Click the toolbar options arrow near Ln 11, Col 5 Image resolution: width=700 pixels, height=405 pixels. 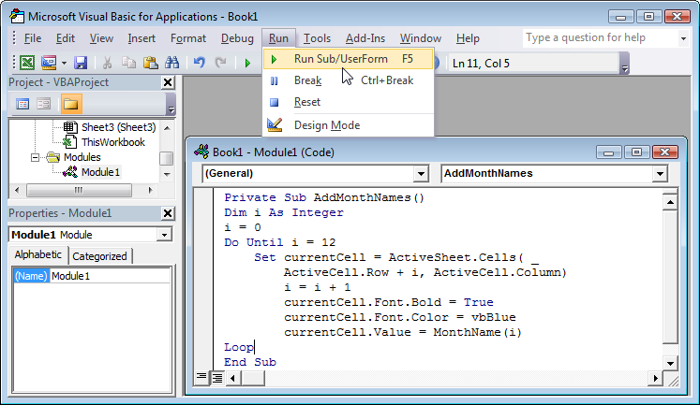tap(624, 64)
